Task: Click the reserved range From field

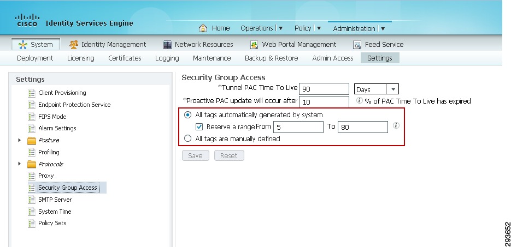Action: pyautogui.click(x=298, y=127)
